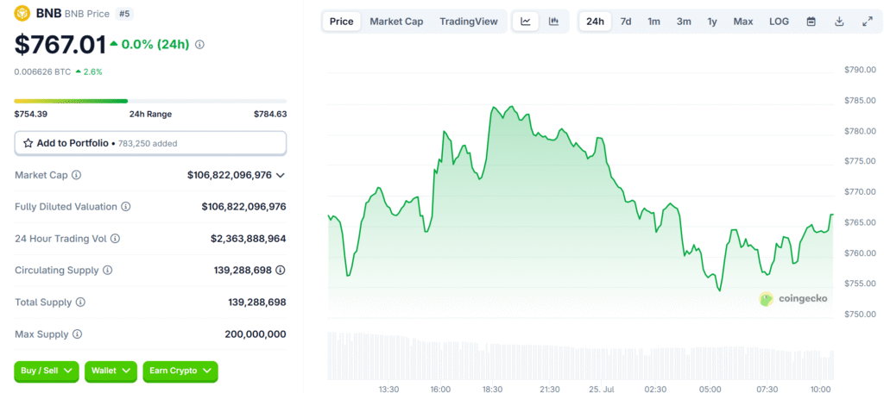884x393 pixels.
Task: Switch to the Market Cap chart tab
Action: coord(396,22)
